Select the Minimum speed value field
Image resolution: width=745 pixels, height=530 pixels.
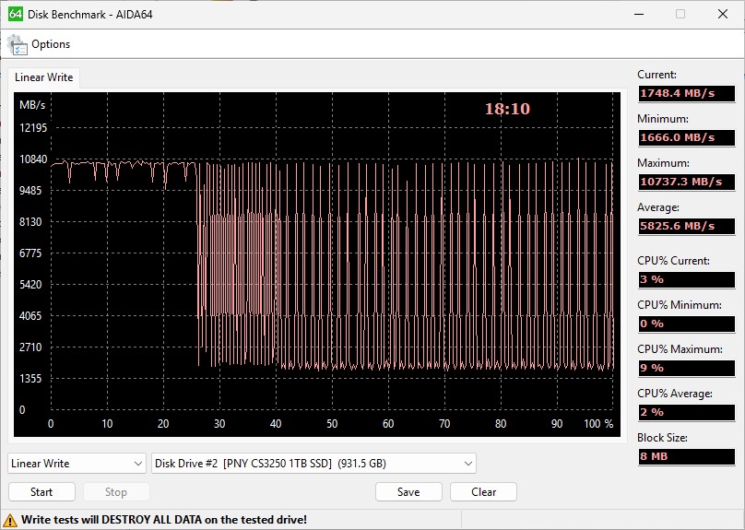[686, 137]
